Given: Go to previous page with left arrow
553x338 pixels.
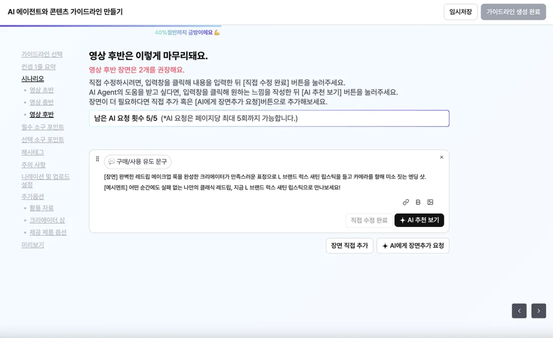Looking at the screenshot, I should [x=519, y=311].
